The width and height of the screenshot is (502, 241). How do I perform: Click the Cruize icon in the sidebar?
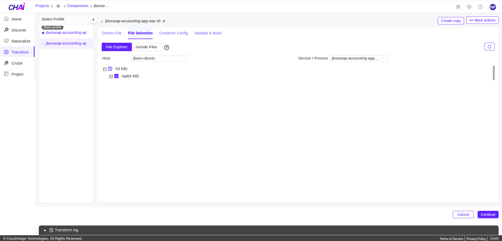[x=6, y=63]
